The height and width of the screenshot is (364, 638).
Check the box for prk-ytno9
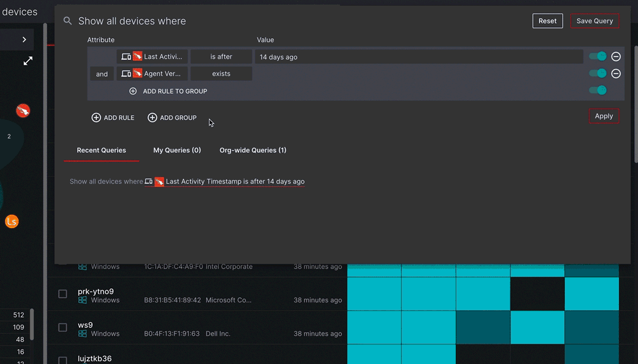(x=63, y=294)
